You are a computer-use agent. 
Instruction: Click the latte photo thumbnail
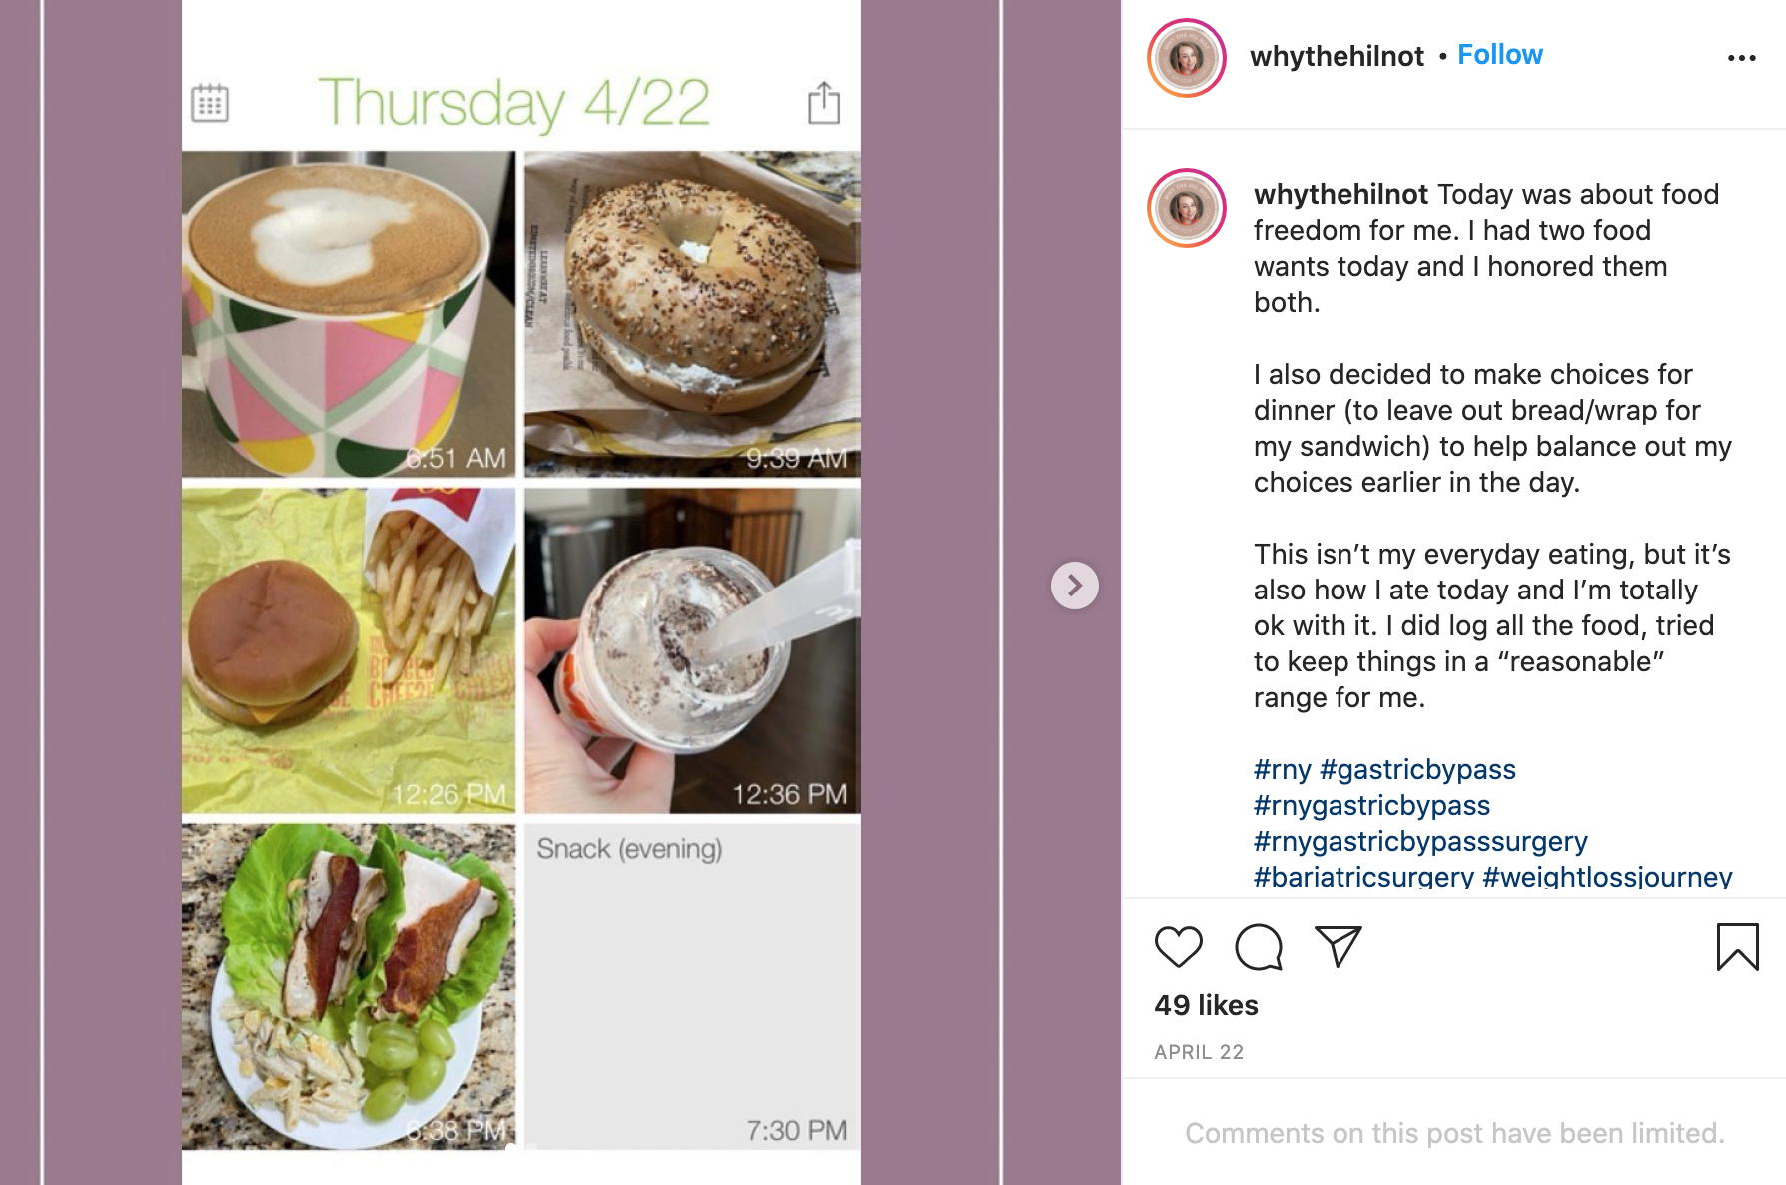tap(349, 314)
